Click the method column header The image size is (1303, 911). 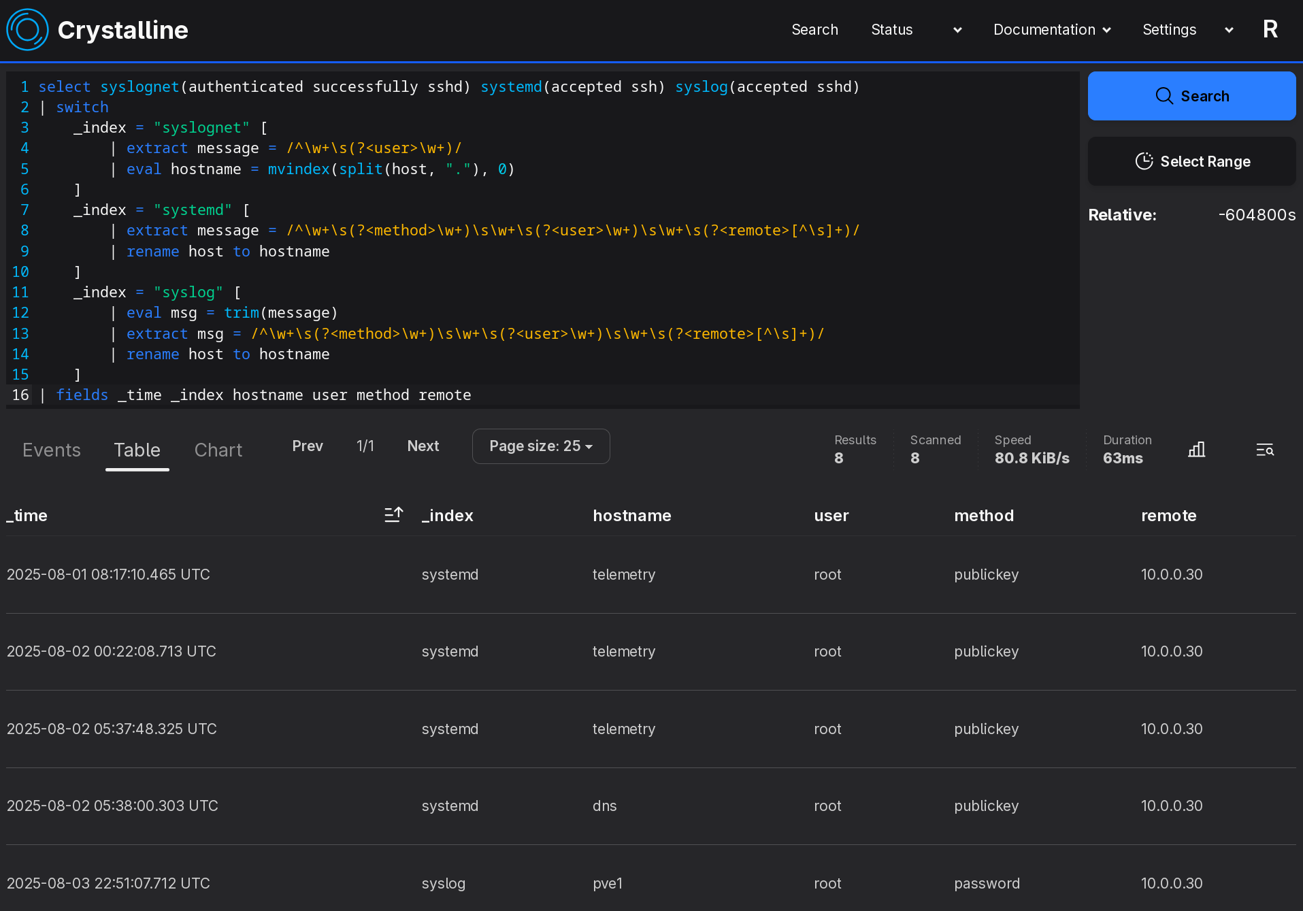984,516
